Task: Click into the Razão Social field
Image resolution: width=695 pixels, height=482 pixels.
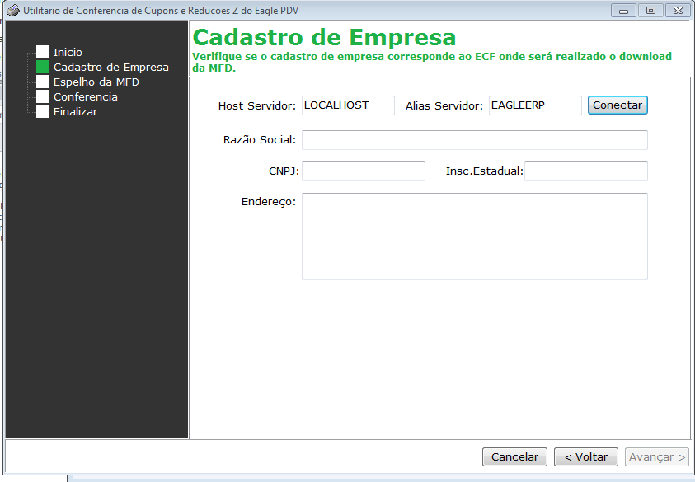Action: (x=475, y=140)
